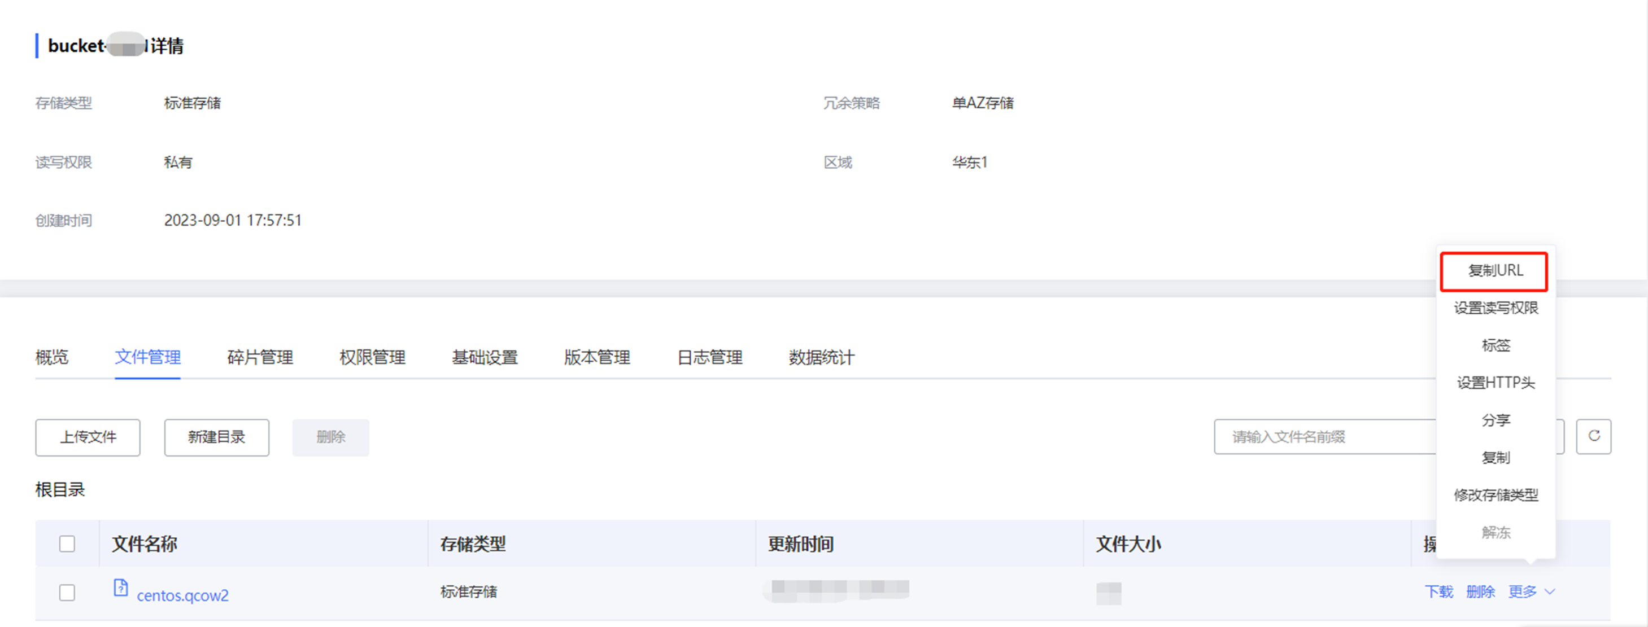Click the centos.qcow2 file icon

click(x=120, y=587)
